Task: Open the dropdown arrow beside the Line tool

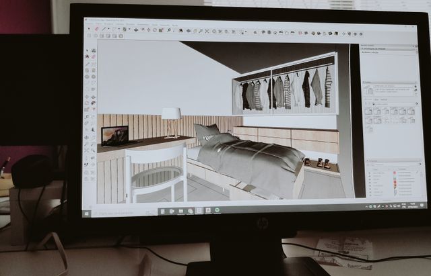Action: 108,29
